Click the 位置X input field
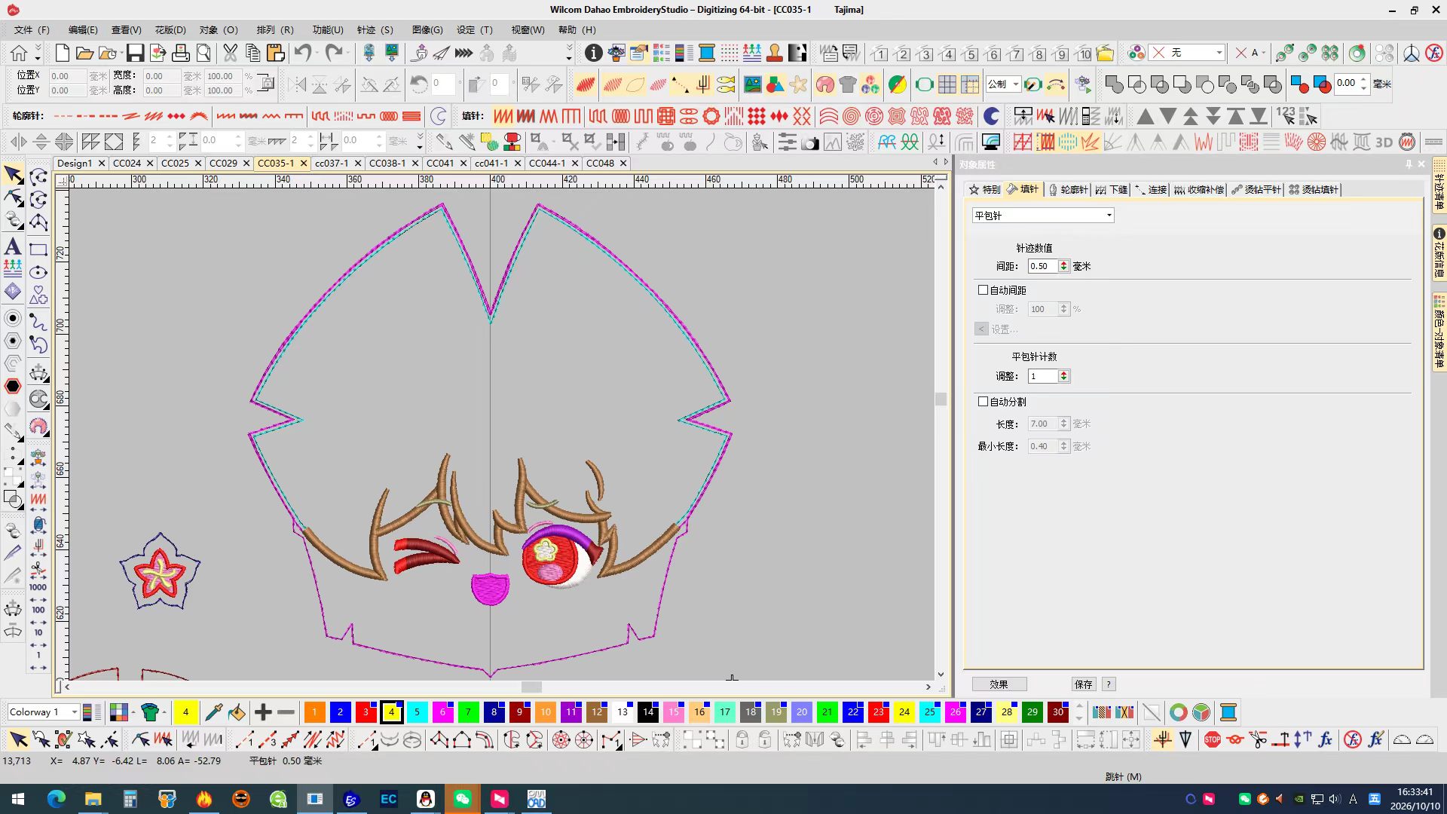 68,76
